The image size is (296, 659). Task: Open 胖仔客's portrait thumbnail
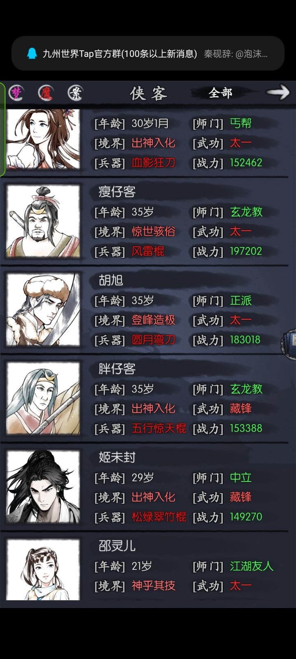pyautogui.click(x=43, y=398)
